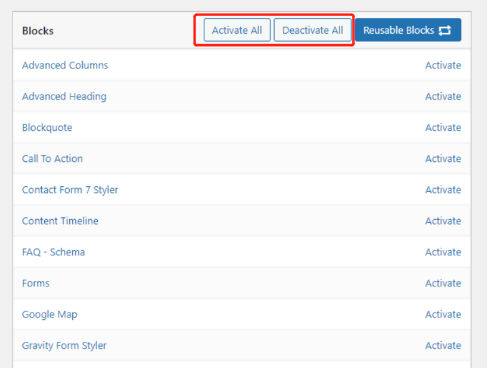Viewport: 487px width, 368px height.
Task: Click the swap arrows icon on Reusable Blocks
Action: 445,31
